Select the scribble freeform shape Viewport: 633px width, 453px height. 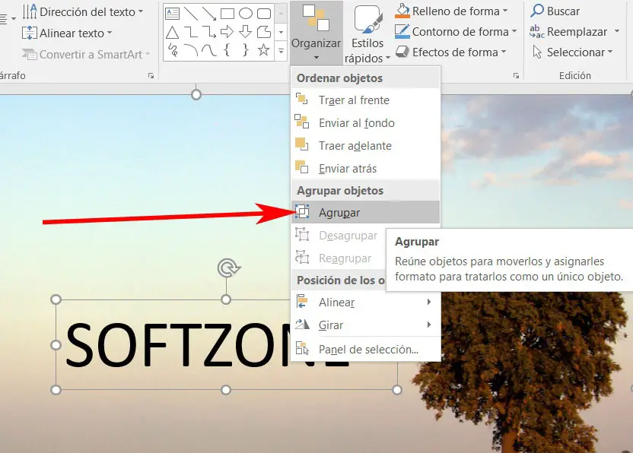point(173,50)
